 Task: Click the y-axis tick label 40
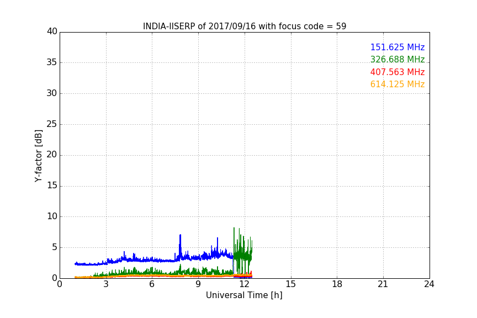(x=52, y=31)
